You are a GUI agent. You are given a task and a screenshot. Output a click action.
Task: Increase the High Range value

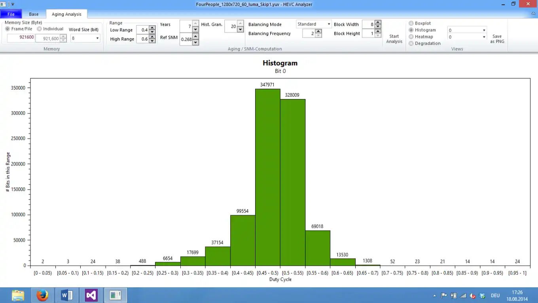pyautogui.click(x=152, y=37)
